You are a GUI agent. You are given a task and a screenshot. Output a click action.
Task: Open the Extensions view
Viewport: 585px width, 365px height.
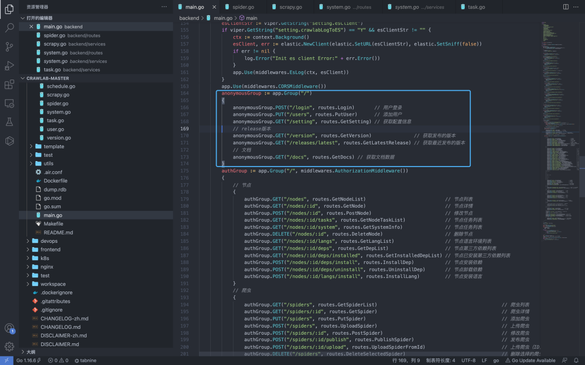point(9,84)
